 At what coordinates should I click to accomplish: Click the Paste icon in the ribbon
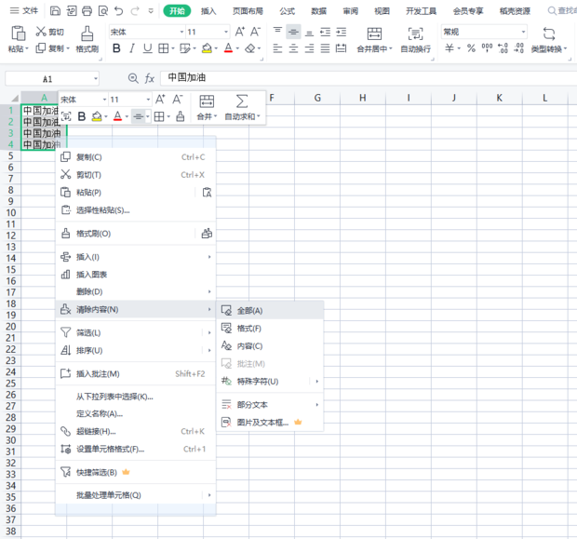point(18,34)
